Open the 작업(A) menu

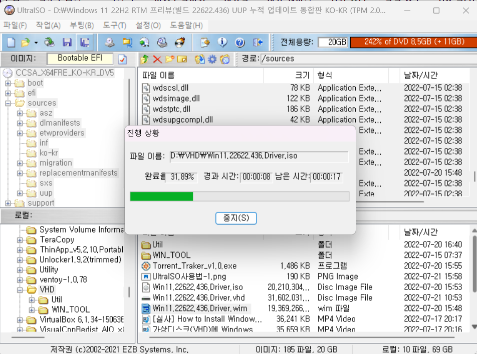coord(49,25)
